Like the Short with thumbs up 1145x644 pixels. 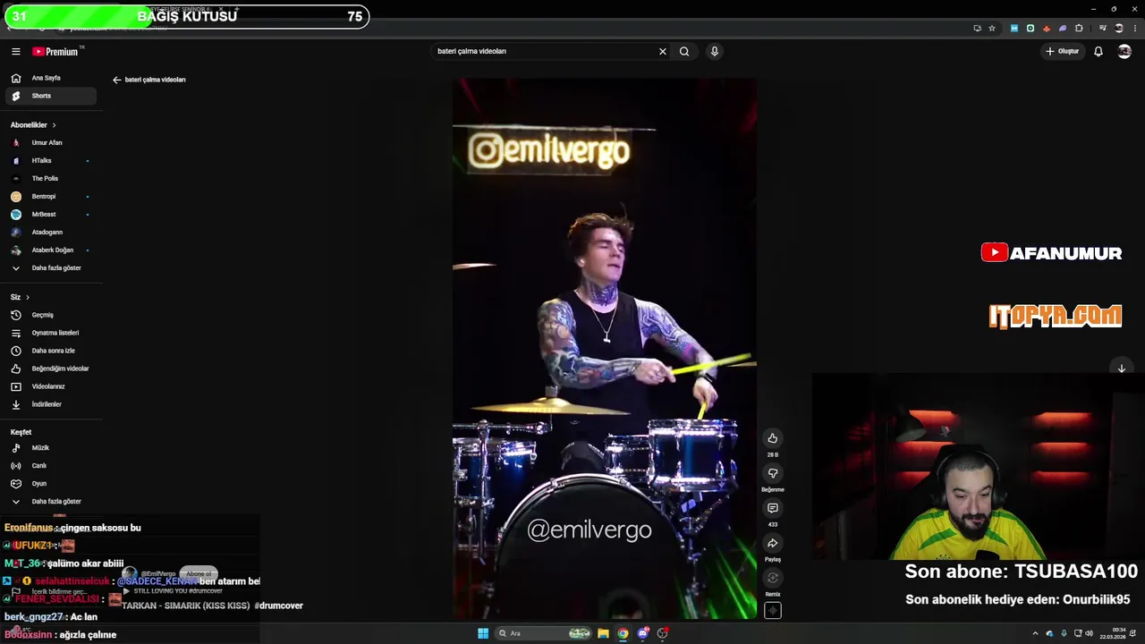pyautogui.click(x=773, y=438)
